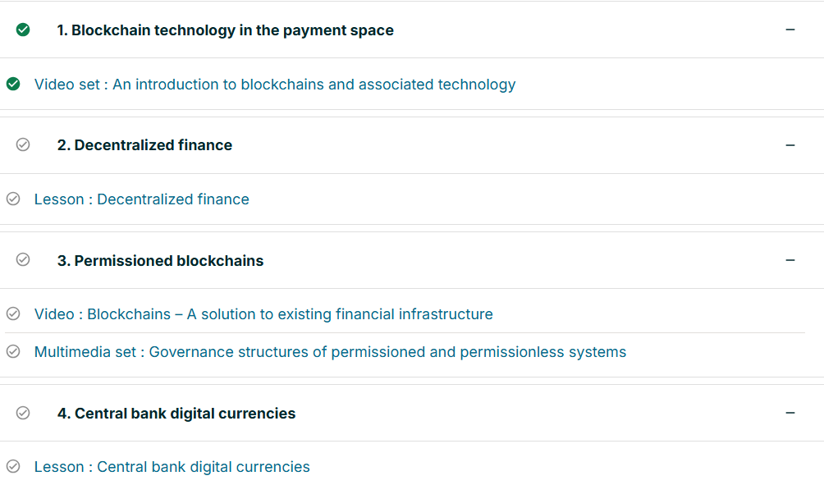Collapse the Blockchain technology in the payment space section

(790, 30)
